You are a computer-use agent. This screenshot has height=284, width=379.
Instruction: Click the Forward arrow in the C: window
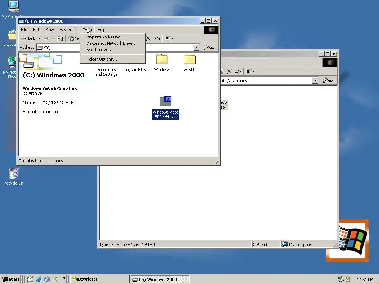46,38
